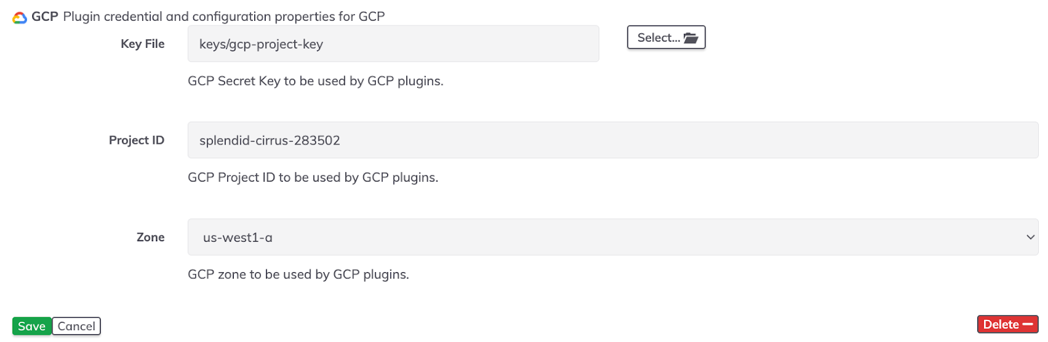Save the GCP plugin configuration
1048x342 pixels.
point(31,326)
